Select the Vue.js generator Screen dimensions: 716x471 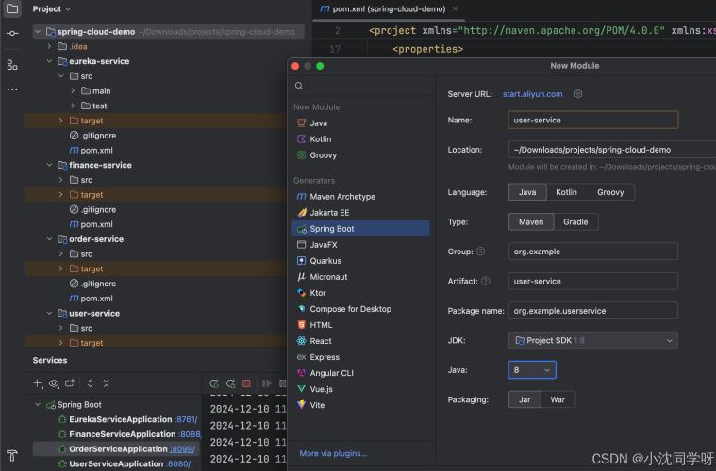(360, 389)
